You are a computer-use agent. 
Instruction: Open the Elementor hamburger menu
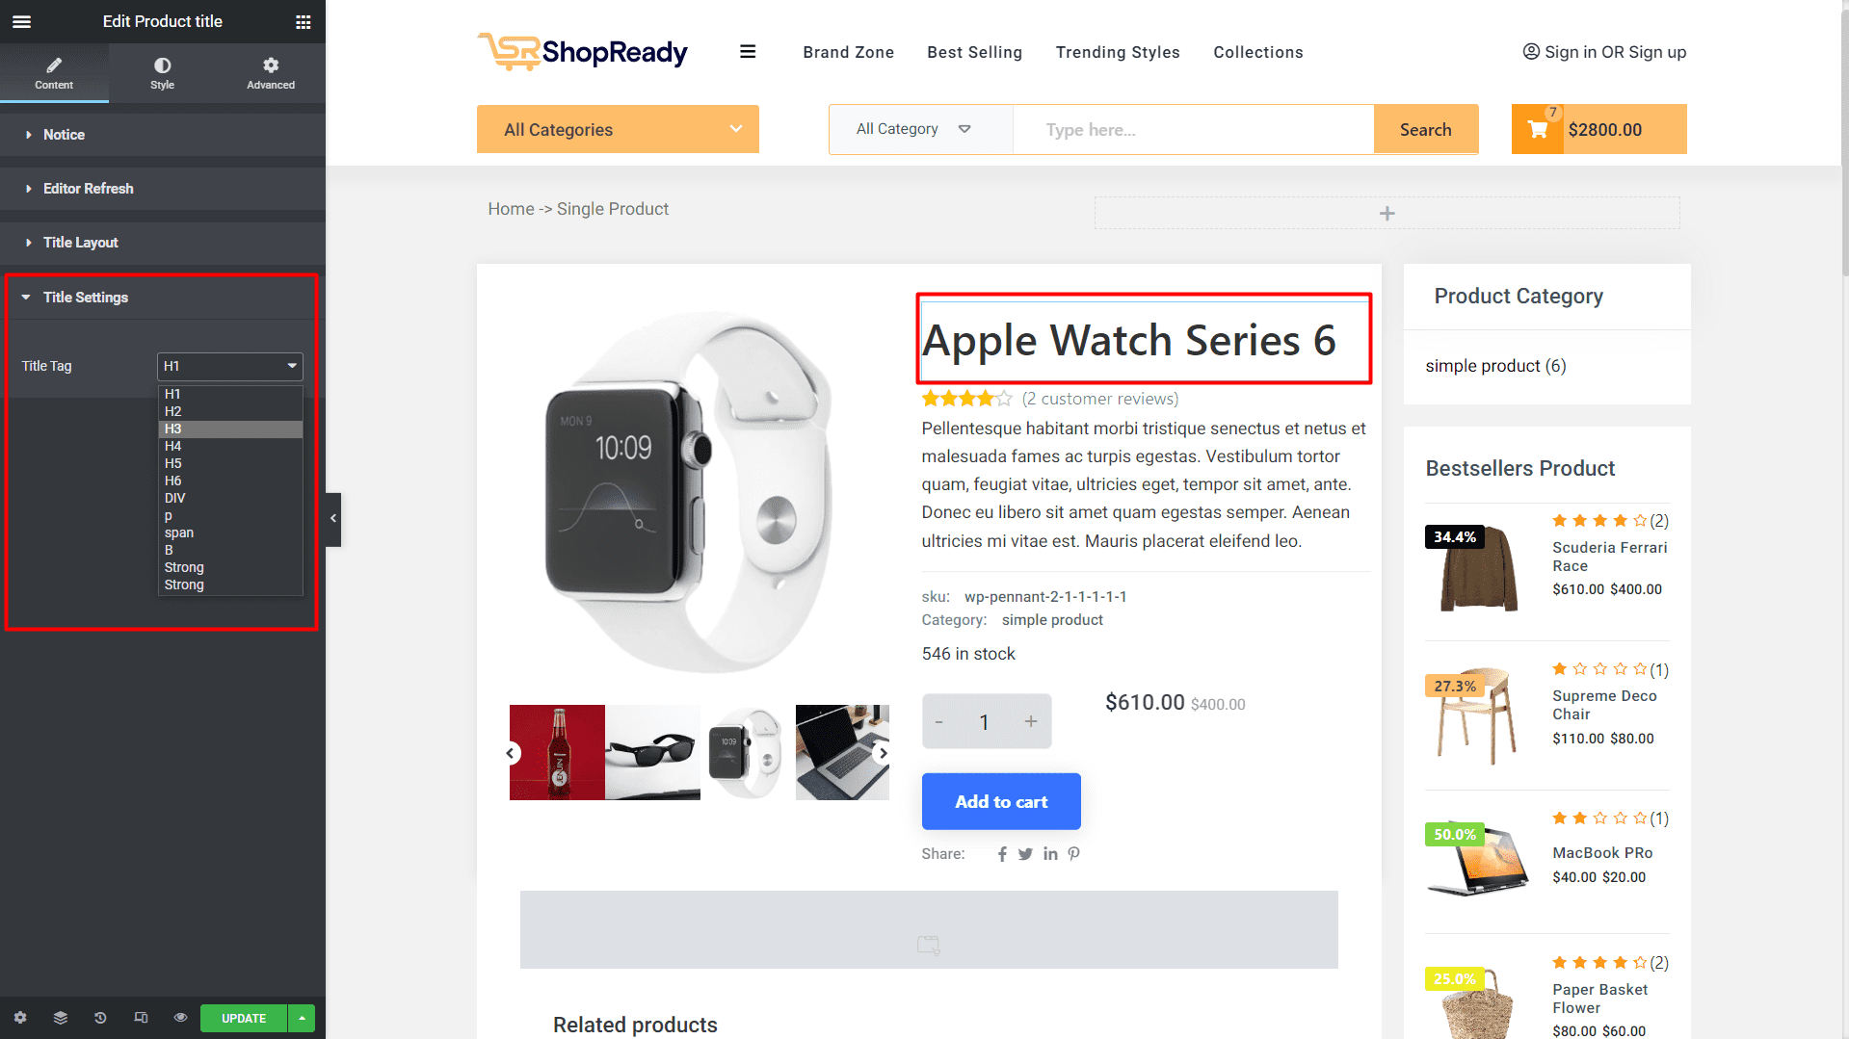coord(21,21)
